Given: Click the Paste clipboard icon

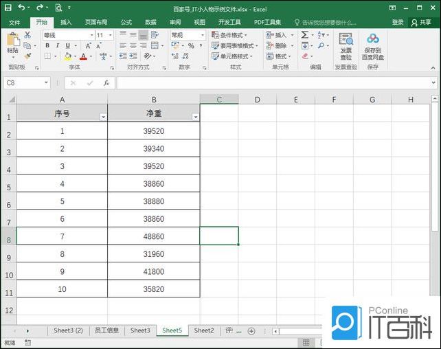Looking at the screenshot, I should coord(12,43).
